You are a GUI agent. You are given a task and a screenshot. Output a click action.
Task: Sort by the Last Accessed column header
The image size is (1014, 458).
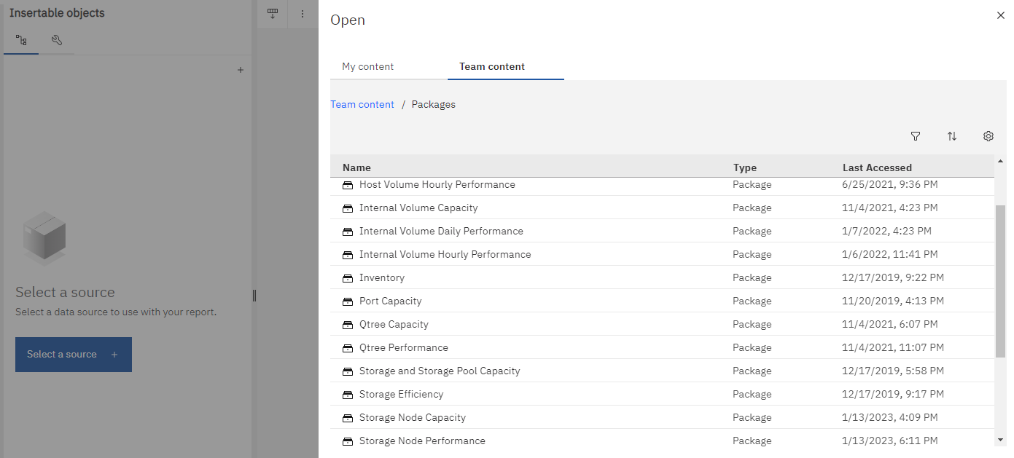pos(877,167)
